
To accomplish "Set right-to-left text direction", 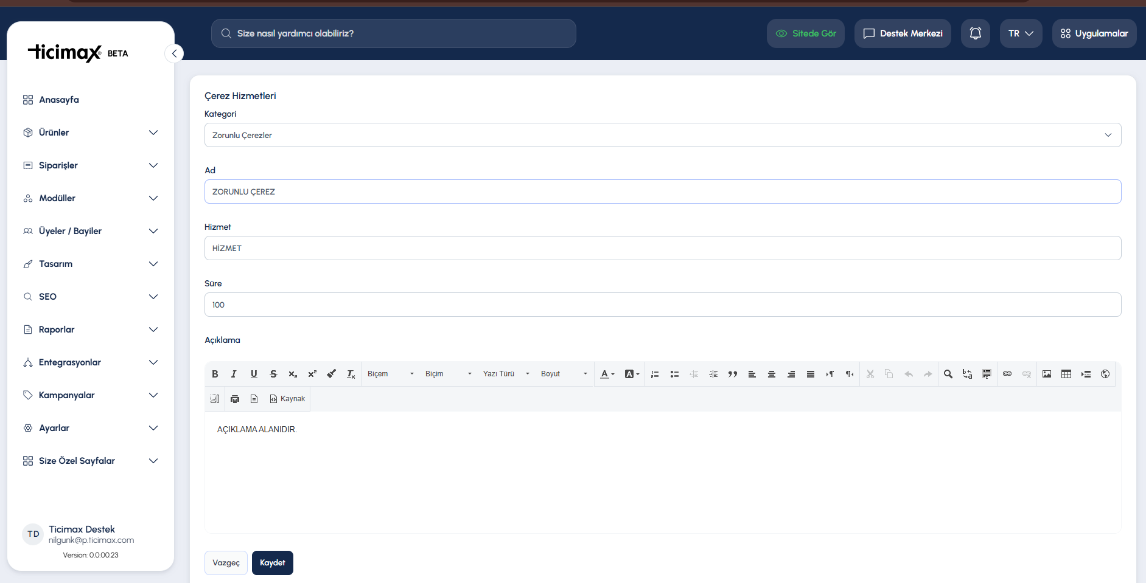I will click(850, 374).
